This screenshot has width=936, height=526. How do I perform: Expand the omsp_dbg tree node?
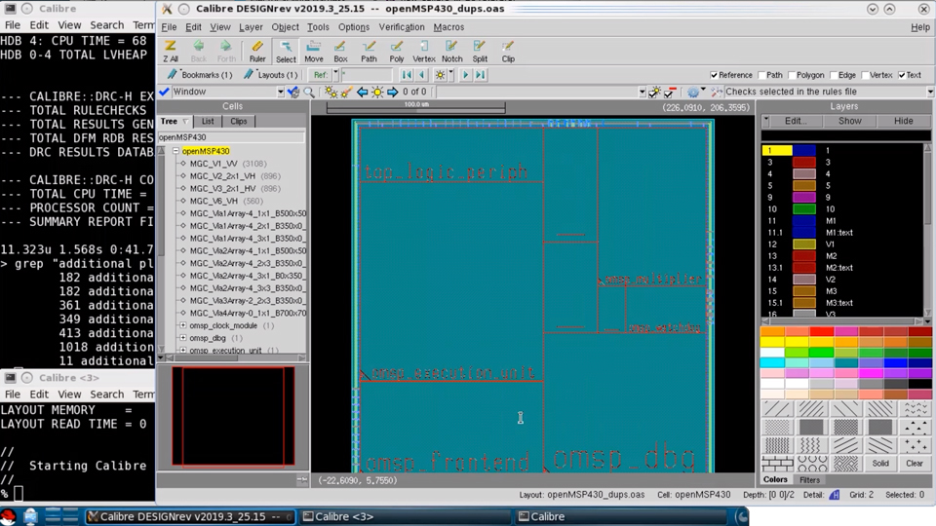point(183,338)
